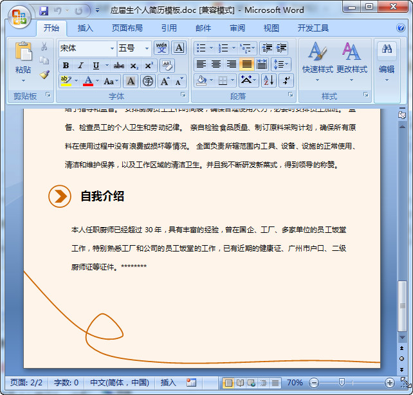The image size is (413, 395).
Task: Grow font size with large A
Action: [x=165, y=81]
